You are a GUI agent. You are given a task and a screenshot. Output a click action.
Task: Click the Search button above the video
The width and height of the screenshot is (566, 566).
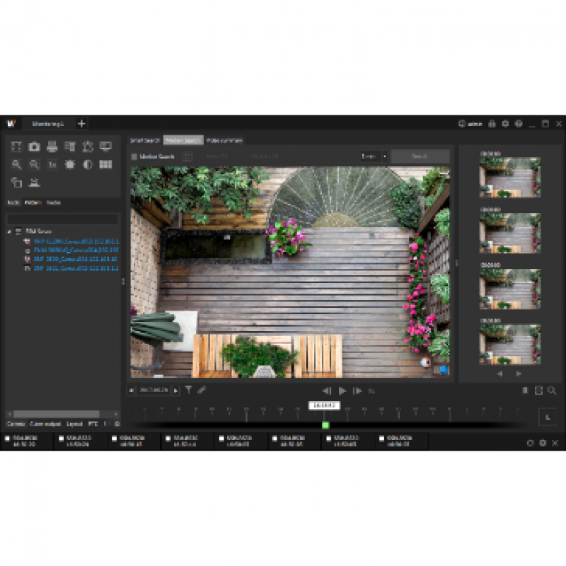[420, 156]
